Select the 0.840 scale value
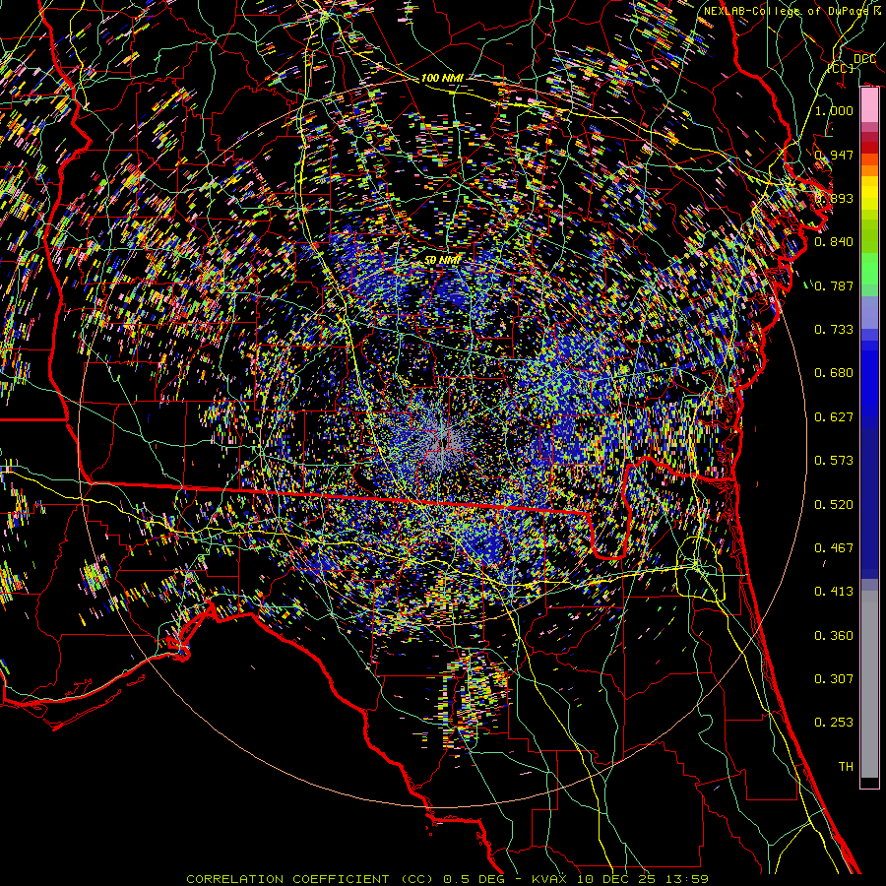Image resolution: width=886 pixels, height=886 pixels. tap(834, 242)
